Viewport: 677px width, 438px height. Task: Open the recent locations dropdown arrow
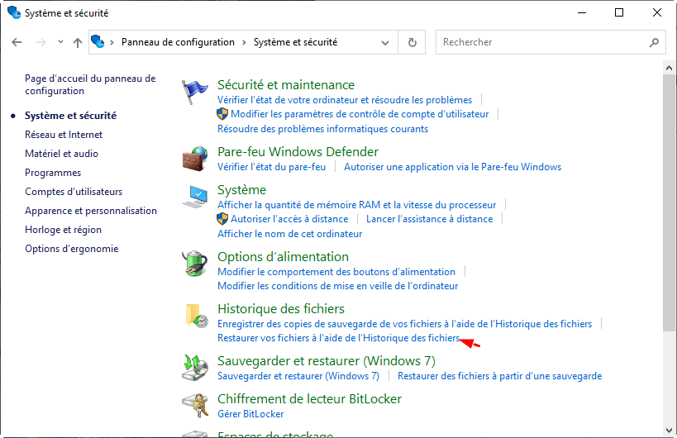click(60, 42)
